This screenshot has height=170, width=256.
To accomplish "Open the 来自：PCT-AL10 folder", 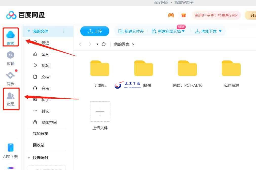I will (x=187, y=68).
